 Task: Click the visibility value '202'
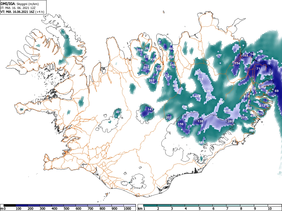click(169, 117)
